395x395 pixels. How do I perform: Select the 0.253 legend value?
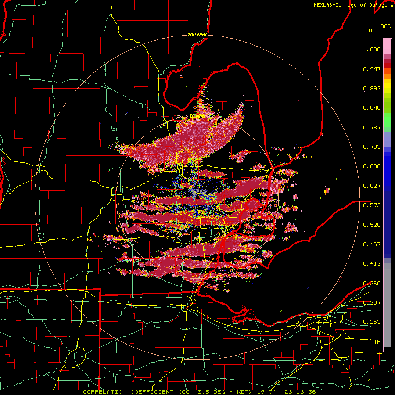pos(372,322)
